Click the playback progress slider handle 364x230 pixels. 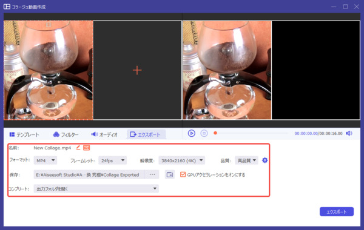pos(215,133)
